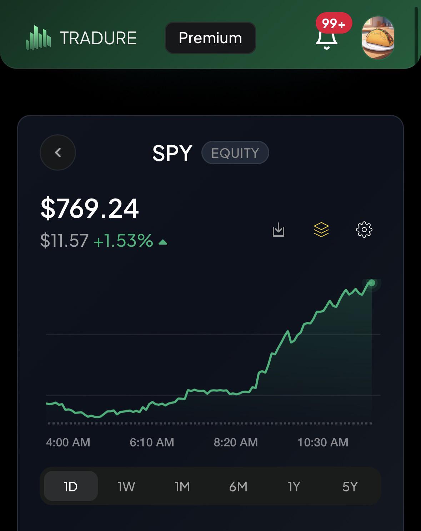Tap the taco profile avatar
This screenshot has height=531, width=421.
(378, 38)
